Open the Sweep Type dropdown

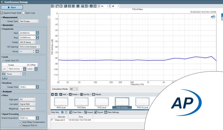tap(29, 21)
